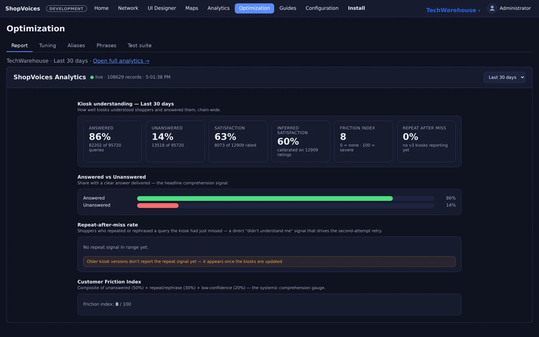Click the Administrator account name
Image resolution: width=539 pixels, height=337 pixels.
click(515, 8)
